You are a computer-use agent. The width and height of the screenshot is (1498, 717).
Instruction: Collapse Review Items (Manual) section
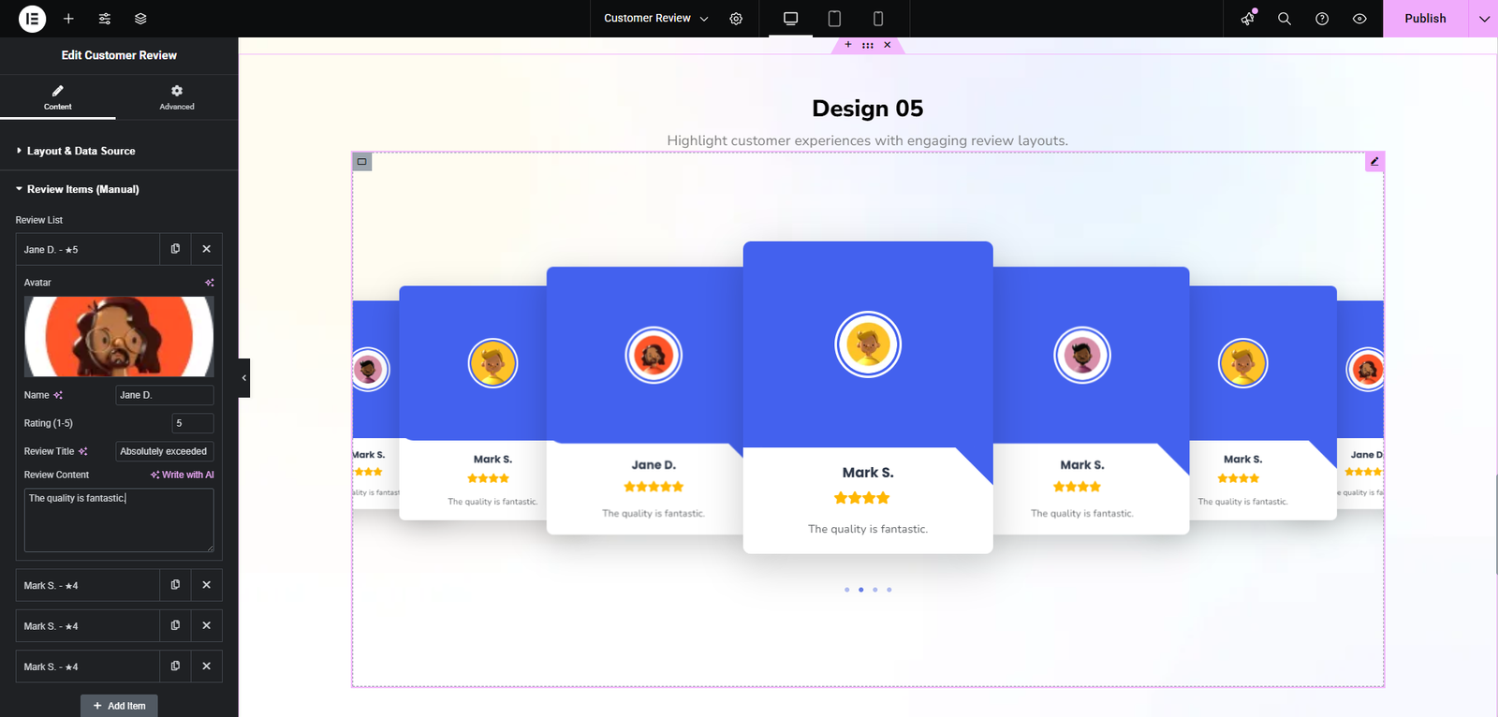pyautogui.click(x=82, y=189)
